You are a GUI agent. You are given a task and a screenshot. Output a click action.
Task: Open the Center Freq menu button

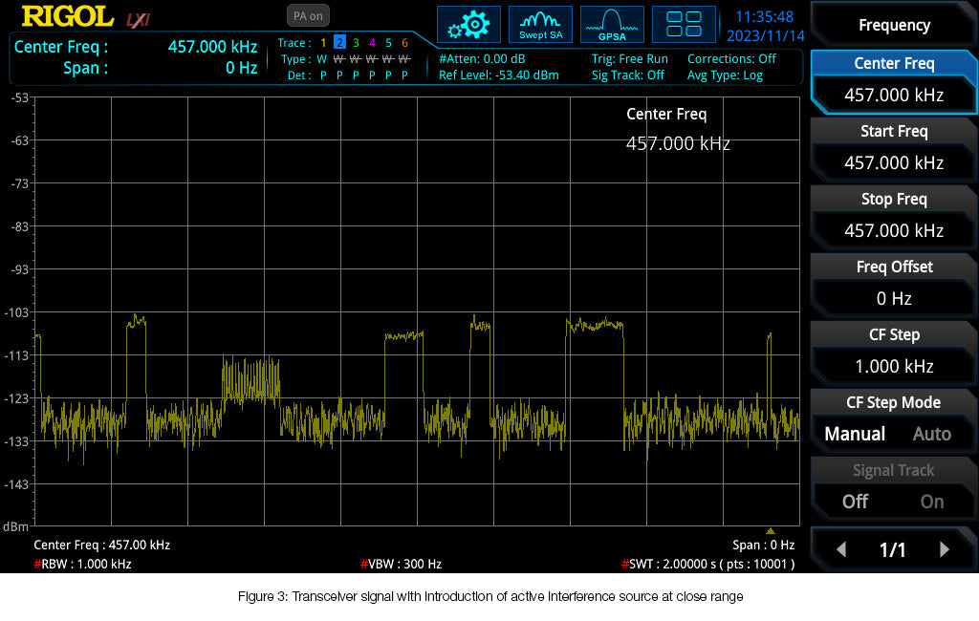point(893,79)
